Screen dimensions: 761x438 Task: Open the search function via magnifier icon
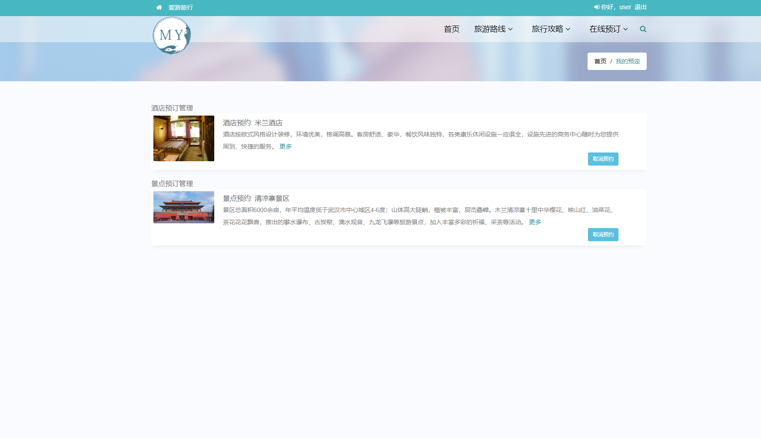643,29
